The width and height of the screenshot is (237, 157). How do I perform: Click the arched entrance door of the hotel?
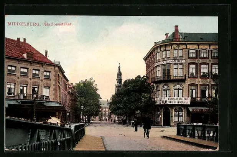point(166,116)
